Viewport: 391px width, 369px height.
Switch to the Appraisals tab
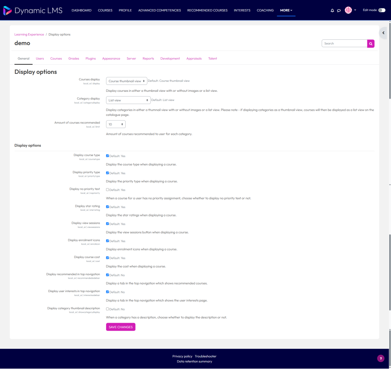194,59
